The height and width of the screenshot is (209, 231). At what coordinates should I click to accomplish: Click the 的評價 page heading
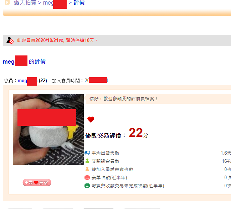tap(37, 61)
